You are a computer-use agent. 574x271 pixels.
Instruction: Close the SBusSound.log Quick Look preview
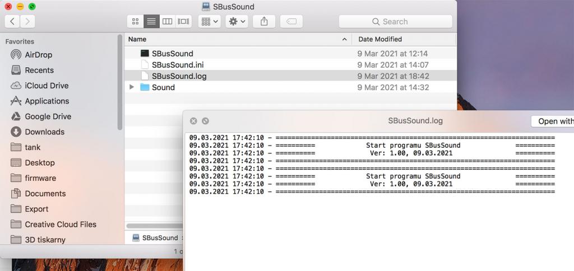(193, 121)
